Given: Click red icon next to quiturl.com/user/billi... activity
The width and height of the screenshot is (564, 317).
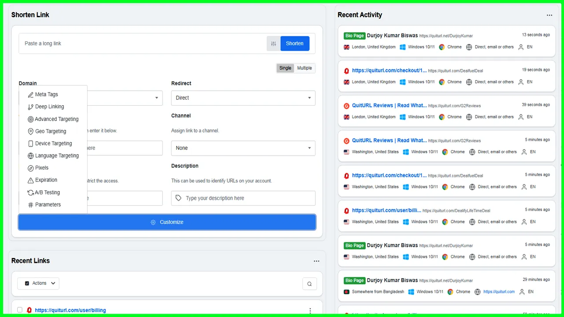Looking at the screenshot, I should [347, 210].
